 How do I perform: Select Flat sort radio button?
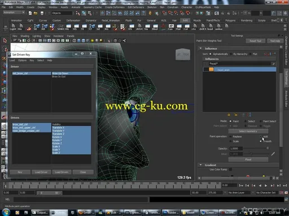250,54
